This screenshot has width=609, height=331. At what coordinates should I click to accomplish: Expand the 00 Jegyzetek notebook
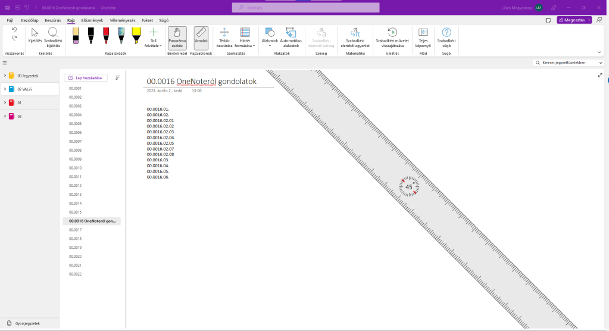pos(5,76)
